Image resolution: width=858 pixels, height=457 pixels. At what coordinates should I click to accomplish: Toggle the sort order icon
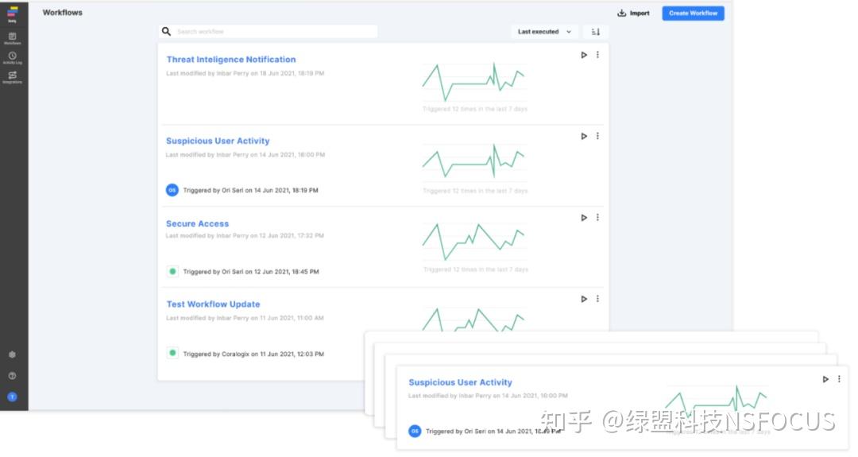(x=595, y=32)
